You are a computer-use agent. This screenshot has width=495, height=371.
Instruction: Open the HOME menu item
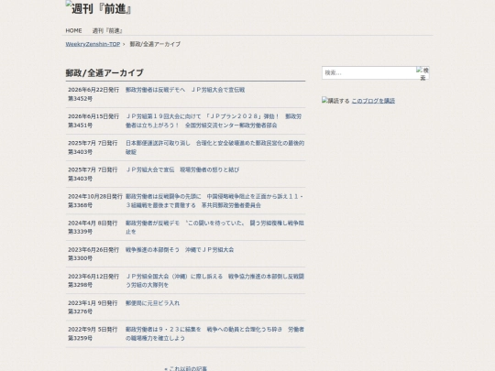[x=73, y=30]
